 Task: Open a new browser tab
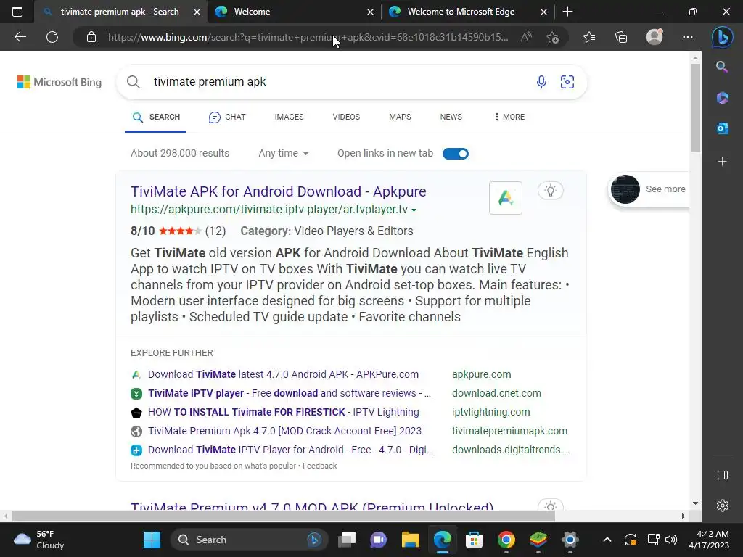567,12
